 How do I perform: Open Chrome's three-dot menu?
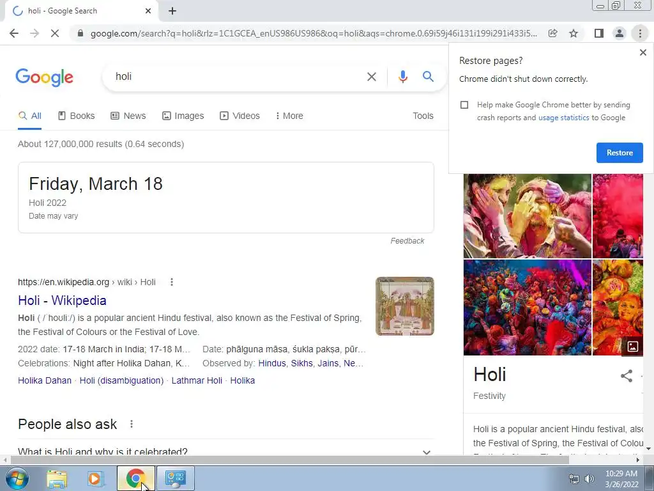coord(640,33)
